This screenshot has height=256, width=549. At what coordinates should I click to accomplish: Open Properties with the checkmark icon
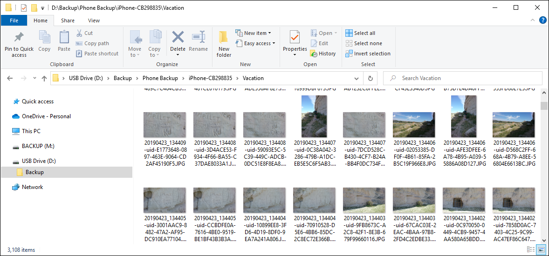(x=295, y=37)
